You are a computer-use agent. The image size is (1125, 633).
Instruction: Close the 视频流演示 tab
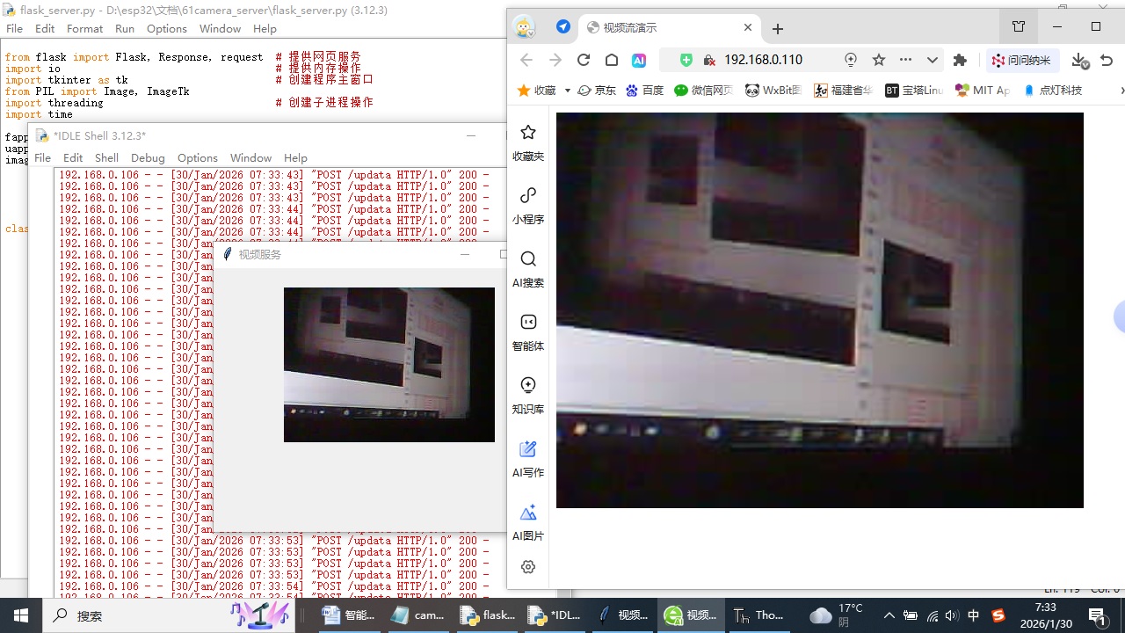point(748,27)
